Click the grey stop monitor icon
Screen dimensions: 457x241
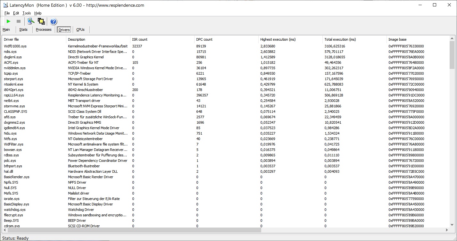(19, 21)
